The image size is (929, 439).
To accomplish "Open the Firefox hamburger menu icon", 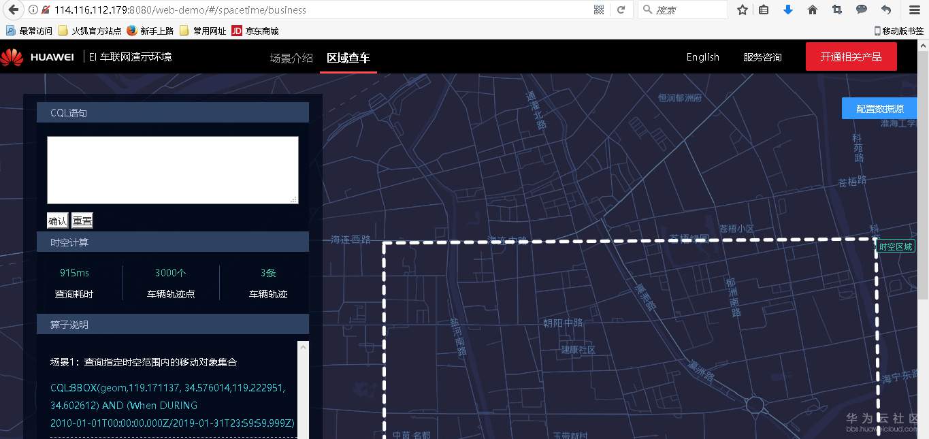I will (914, 10).
